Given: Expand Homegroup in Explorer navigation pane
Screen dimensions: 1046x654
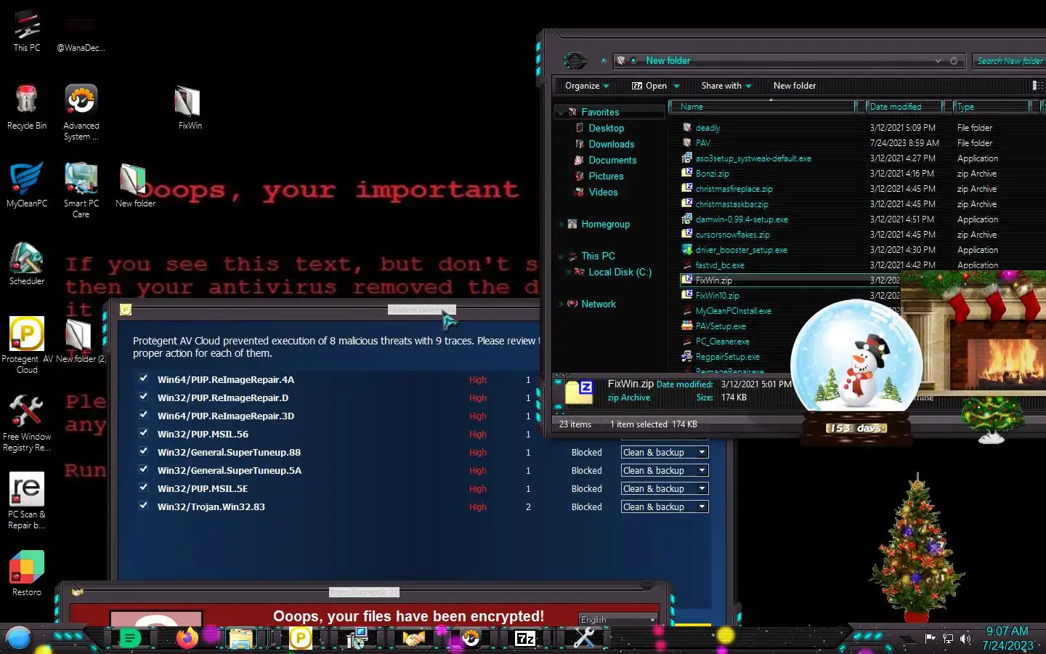Looking at the screenshot, I should (x=560, y=224).
